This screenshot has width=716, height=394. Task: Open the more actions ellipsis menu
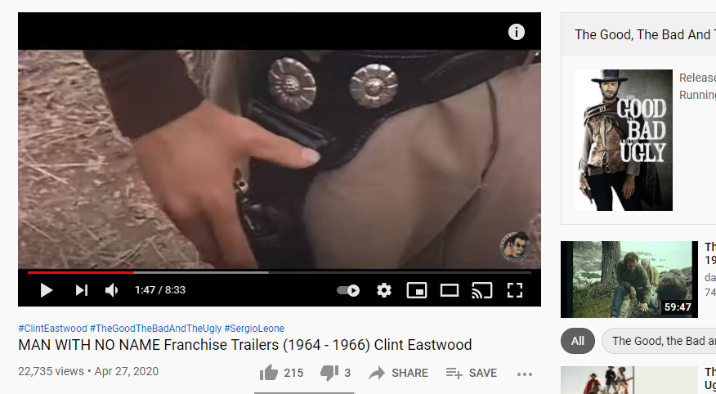point(525,374)
